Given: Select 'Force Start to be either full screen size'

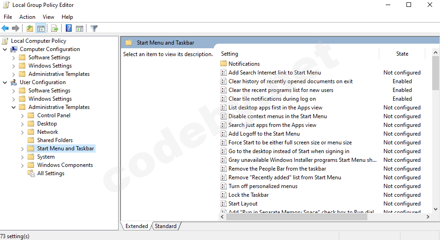Looking at the screenshot, I should (290, 143).
